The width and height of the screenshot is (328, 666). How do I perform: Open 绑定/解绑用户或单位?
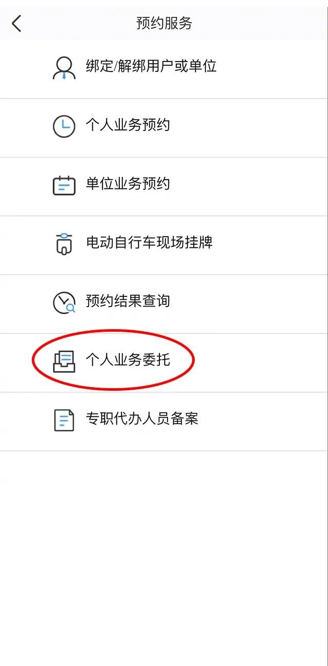point(164,69)
